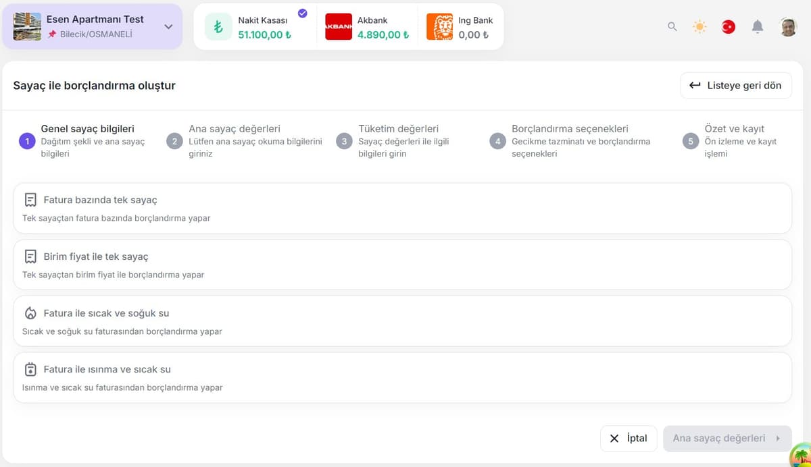
Task: Click the Ing Bank lion logo
Action: pyautogui.click(x=439, y=27)
